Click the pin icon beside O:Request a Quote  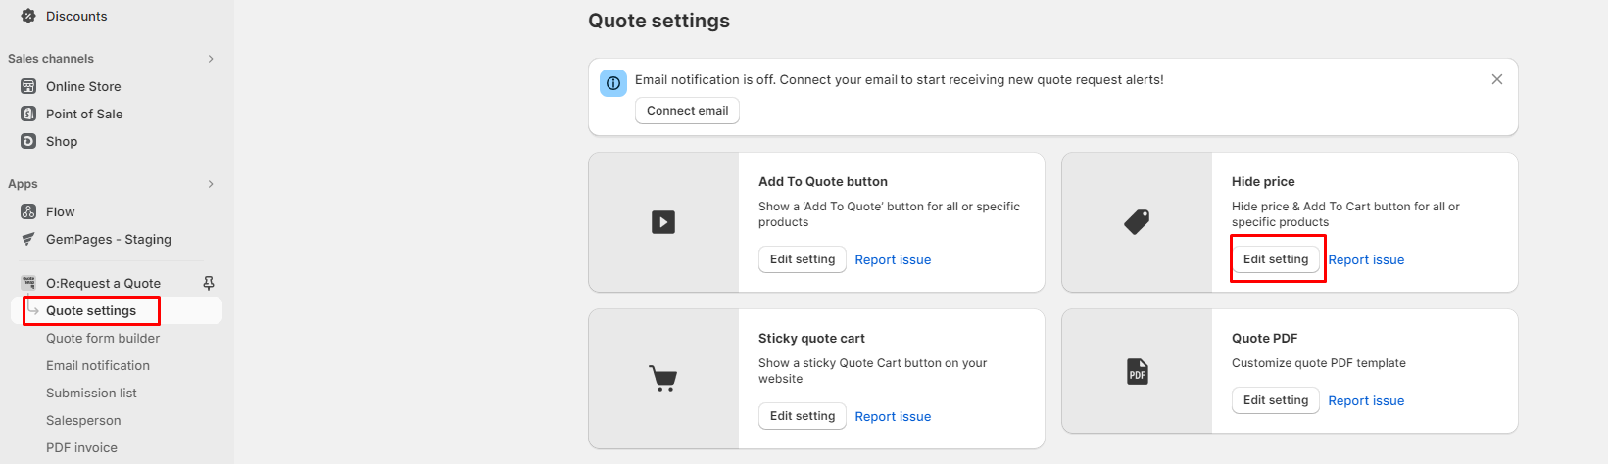click(x=209, y=283)
